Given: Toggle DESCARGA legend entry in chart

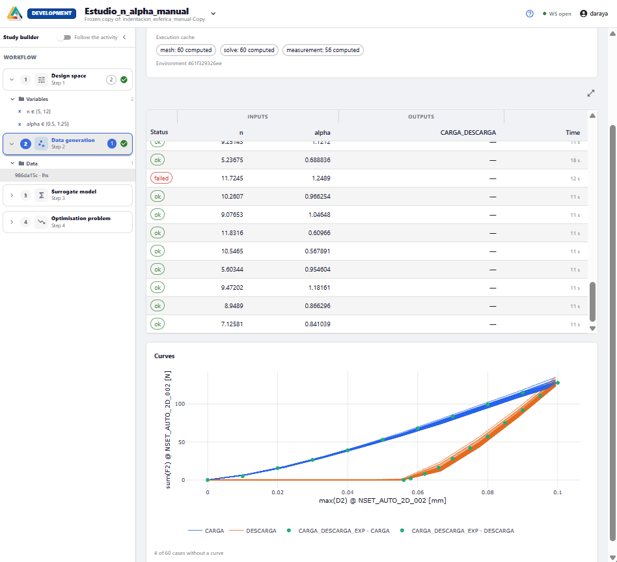Looking at the screenshot, I should (x=253, y=531).
